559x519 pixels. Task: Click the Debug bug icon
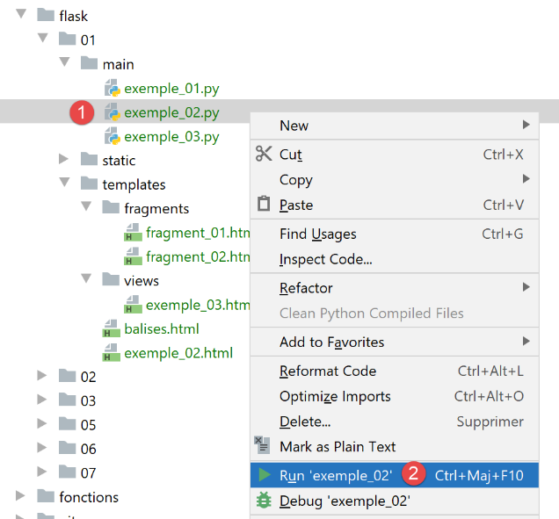pyautogui.click(x=264, y=501)
